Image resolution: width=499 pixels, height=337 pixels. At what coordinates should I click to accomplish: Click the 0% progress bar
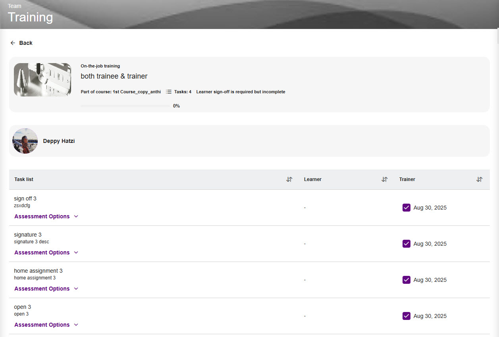coord(125,106)
